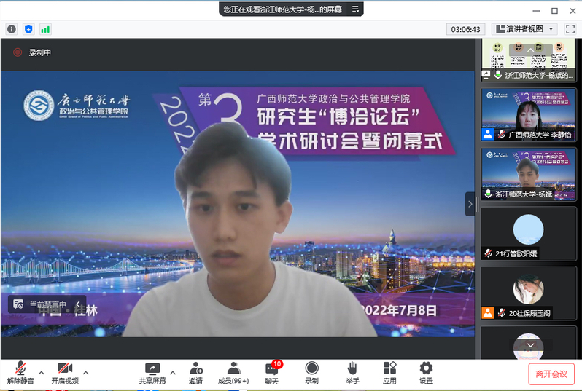
Task: Click green mic icon on the shared screen thumbnail
Action: [498, 74]
